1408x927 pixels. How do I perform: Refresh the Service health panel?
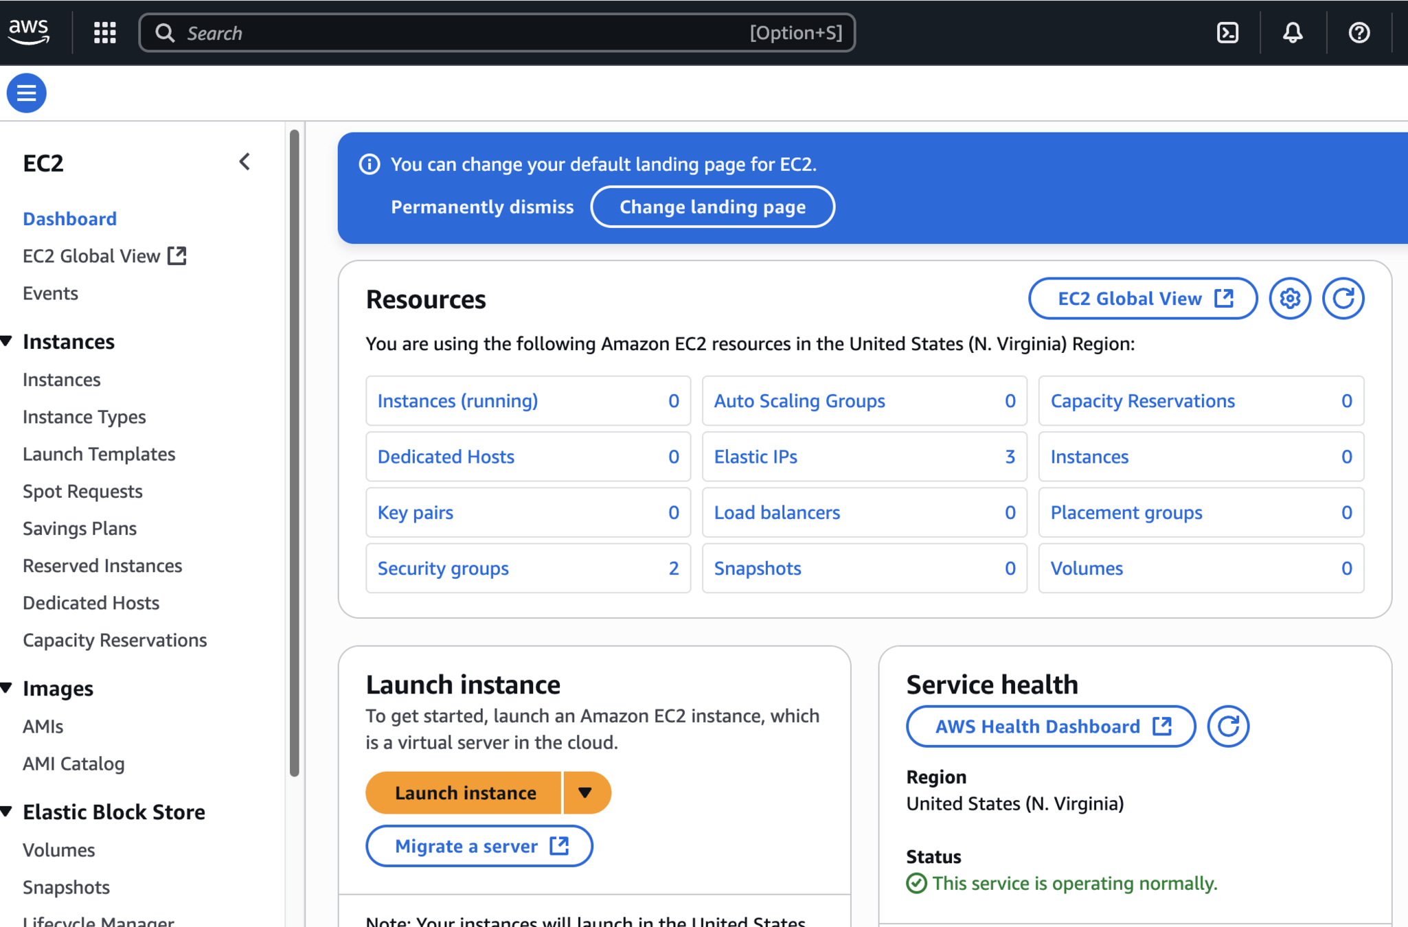click(1228, 726)
